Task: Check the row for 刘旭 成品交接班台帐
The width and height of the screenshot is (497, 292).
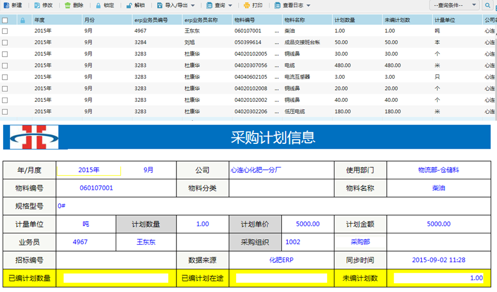Action: coord(5,43)
